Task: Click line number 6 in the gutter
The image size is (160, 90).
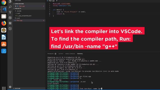Action: tap(49, 14)
